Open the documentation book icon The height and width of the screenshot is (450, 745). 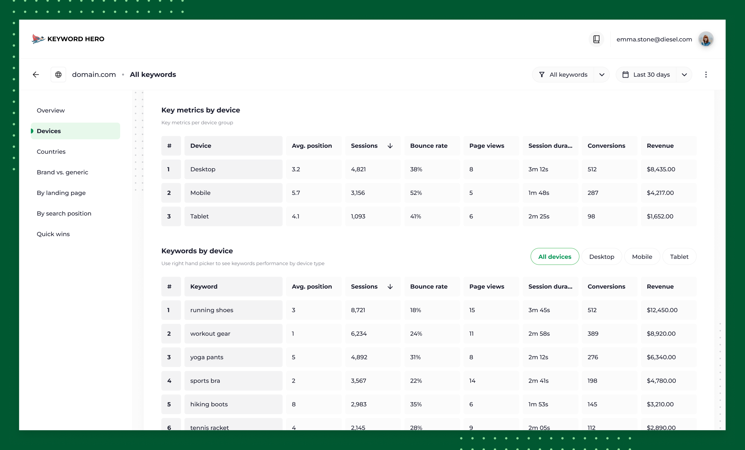click(596, 39)
